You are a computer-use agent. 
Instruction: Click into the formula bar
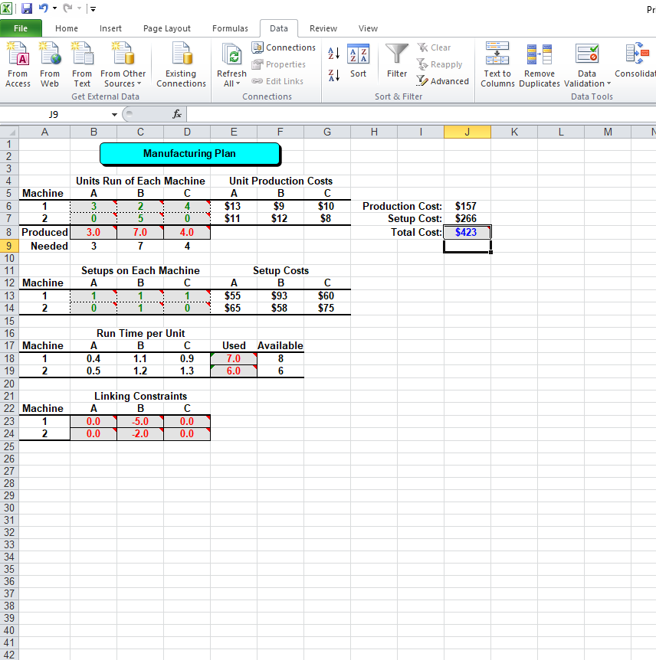pos(421,114)
